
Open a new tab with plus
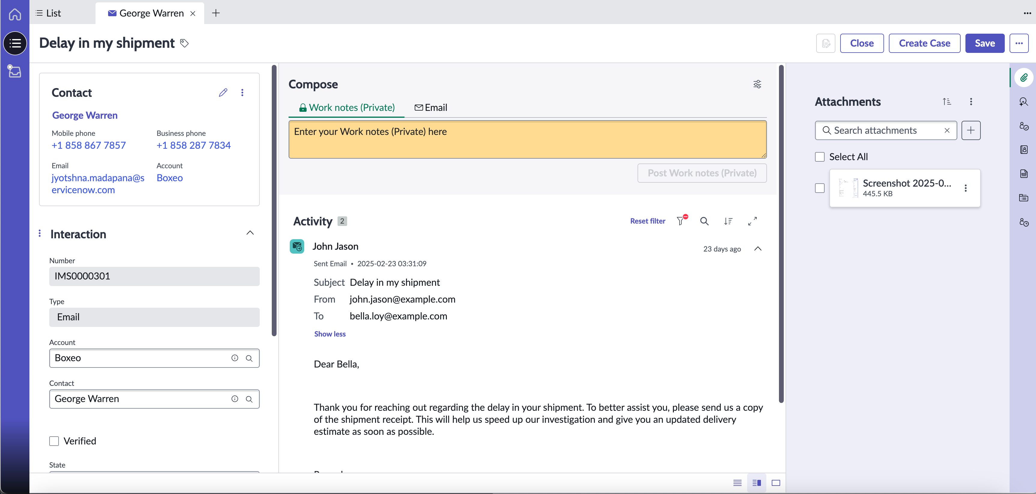216,13
